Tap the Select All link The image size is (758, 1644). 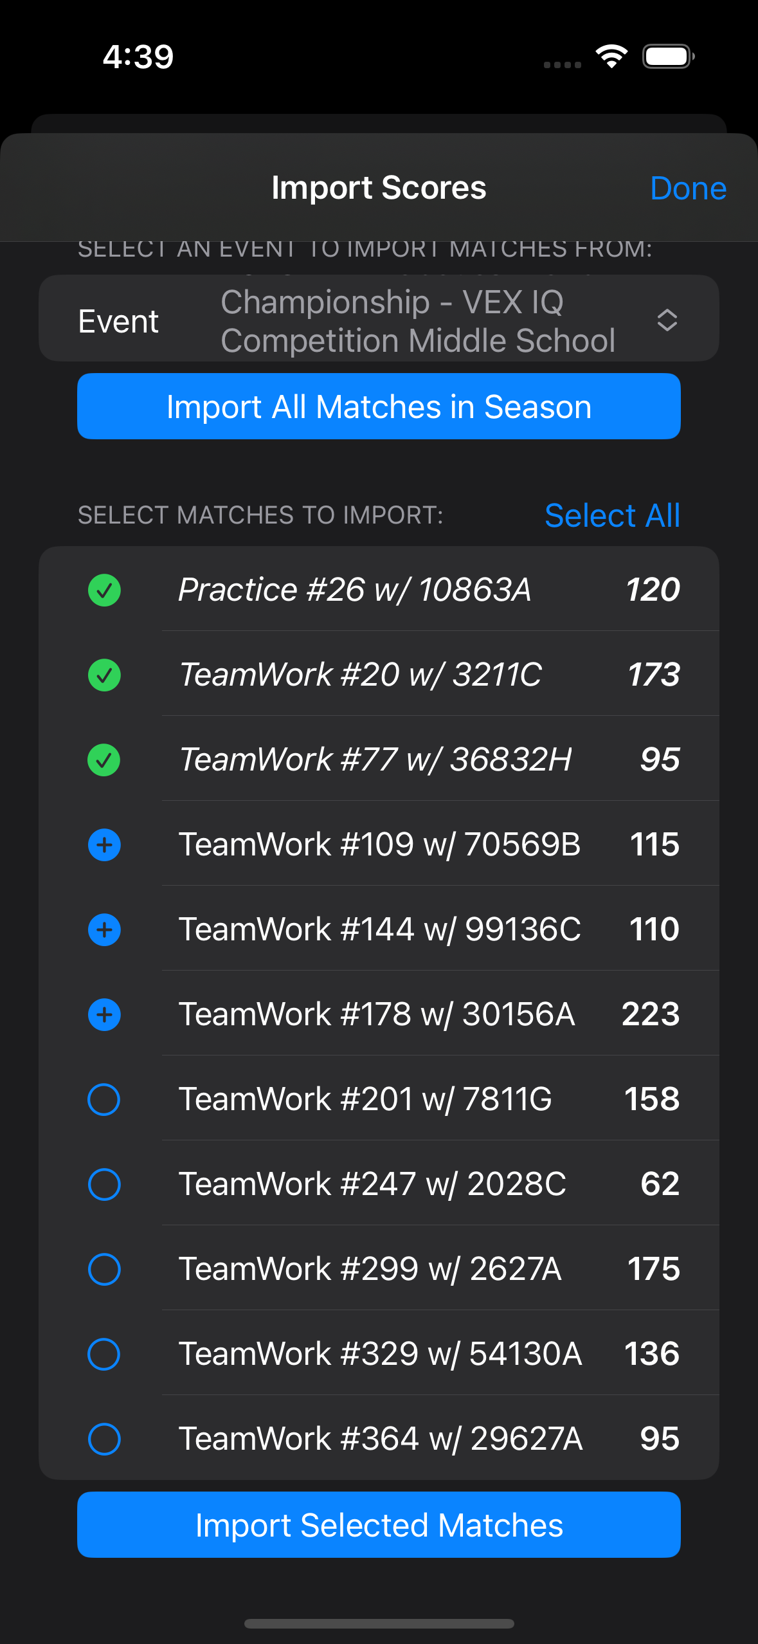click(612, 515)
